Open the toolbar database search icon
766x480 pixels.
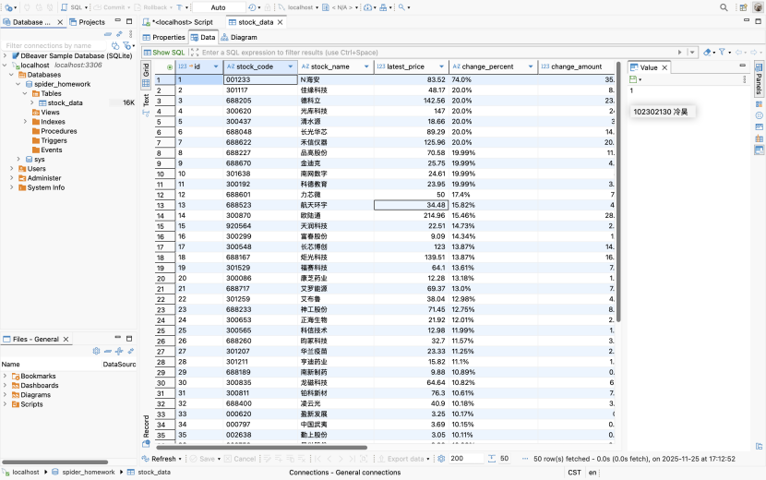click(x=401, y=7)
